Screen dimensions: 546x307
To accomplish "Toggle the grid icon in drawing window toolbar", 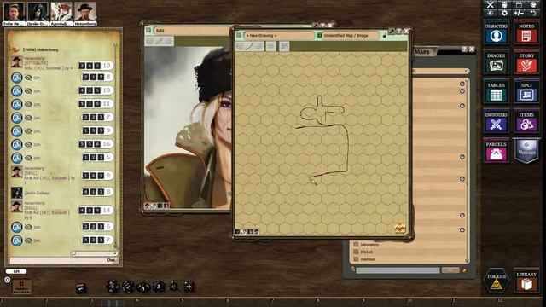I will 270,46.
